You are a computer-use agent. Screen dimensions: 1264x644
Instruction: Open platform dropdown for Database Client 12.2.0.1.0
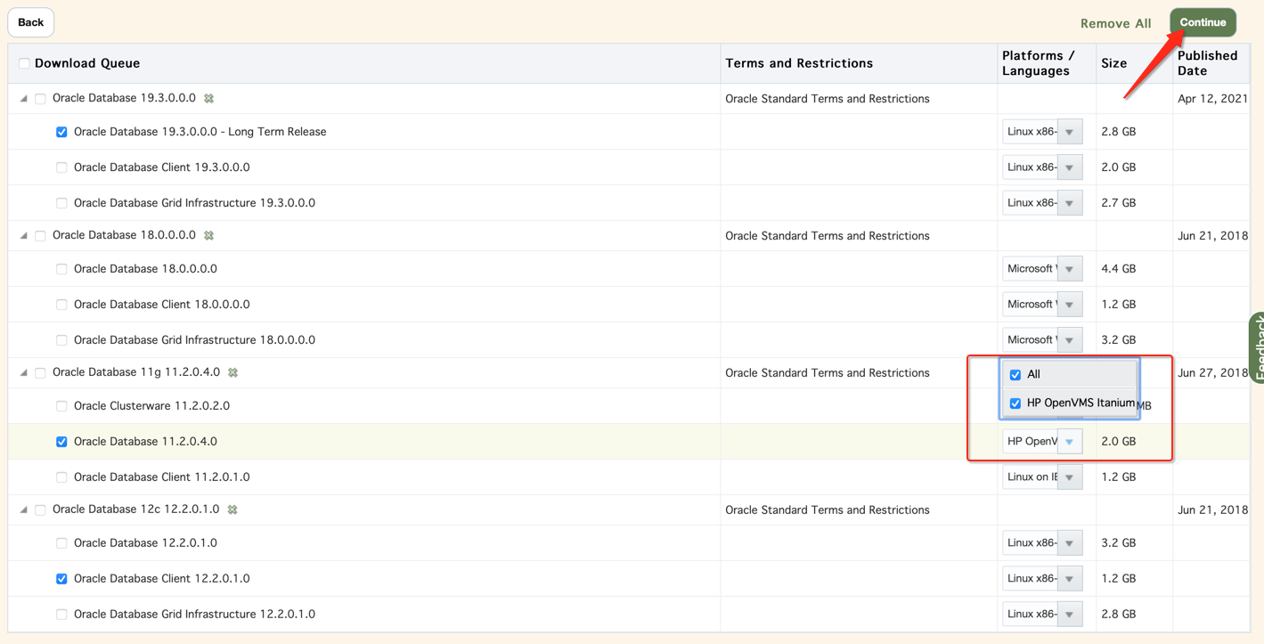1070,579
